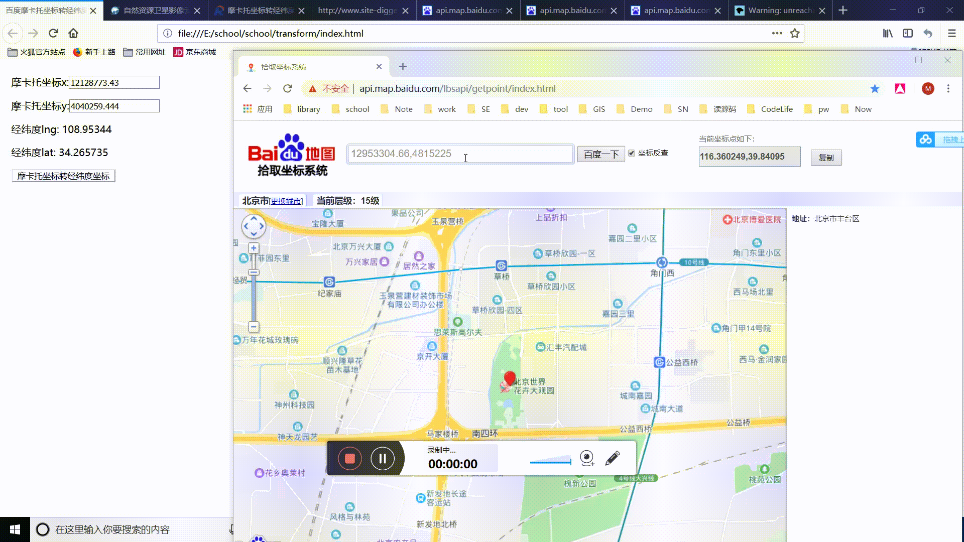Click the 百度一下 search button
The width and height of the screenshot is (964, 542).
pos(600,155)
